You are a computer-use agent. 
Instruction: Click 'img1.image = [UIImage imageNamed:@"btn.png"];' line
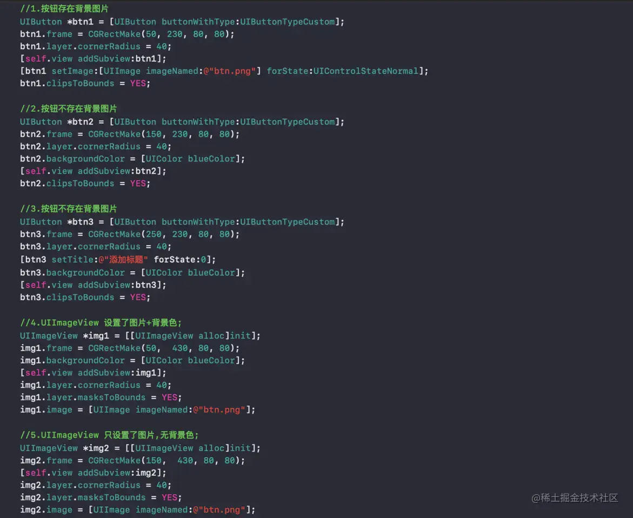138,410
